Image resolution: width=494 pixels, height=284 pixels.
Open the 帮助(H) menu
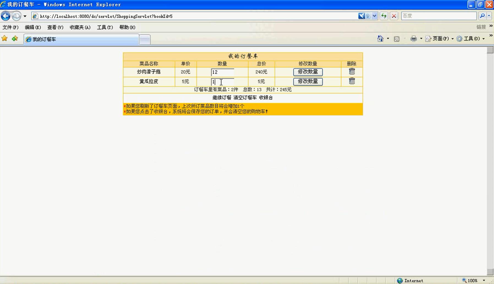(127, 27)
